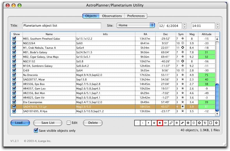Click the symbol icon in M1 Crab Nebula row
This screenshot has width=230, height=151.
183,48
